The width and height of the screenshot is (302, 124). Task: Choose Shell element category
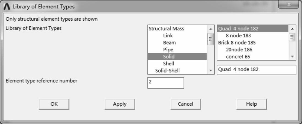tap(168, 64)
